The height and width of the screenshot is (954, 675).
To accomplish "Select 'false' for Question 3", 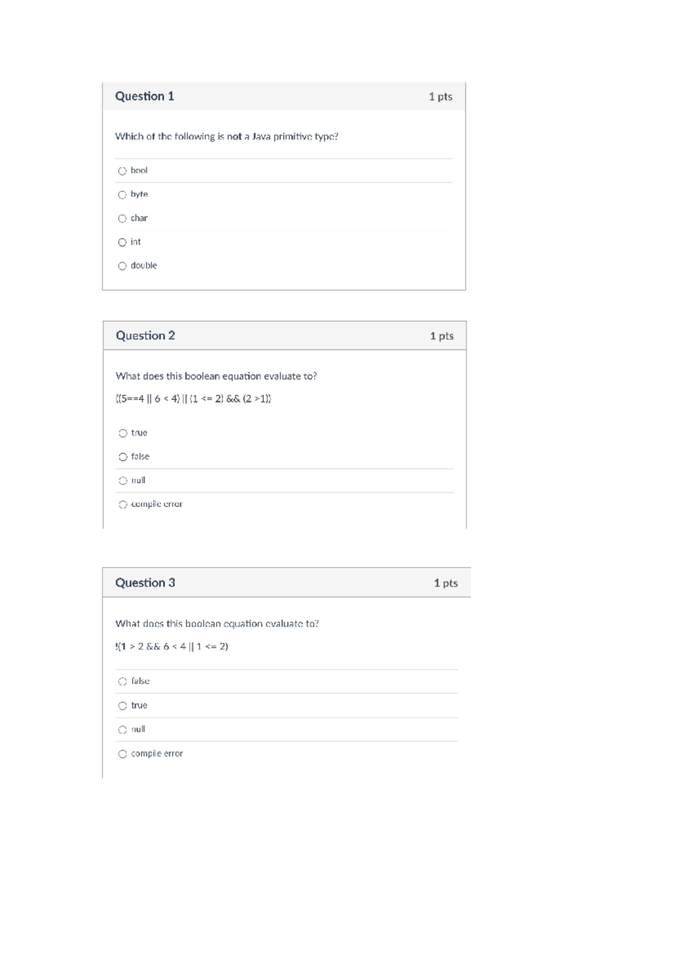I will [x=122, y=682].
